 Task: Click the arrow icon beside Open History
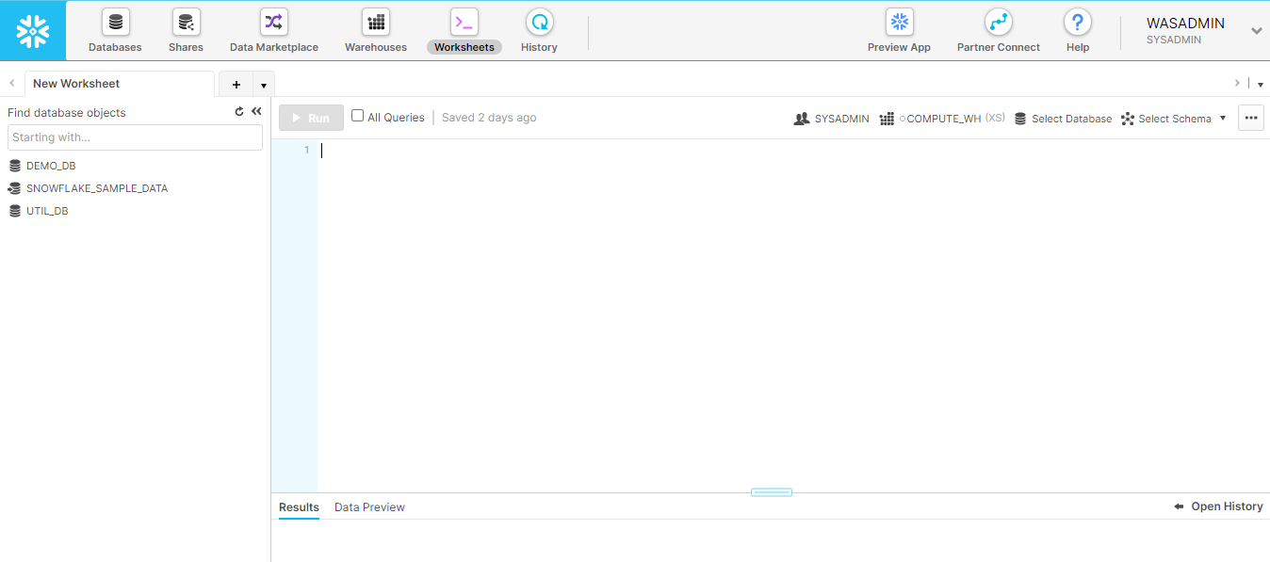[x=1179, y=506]
